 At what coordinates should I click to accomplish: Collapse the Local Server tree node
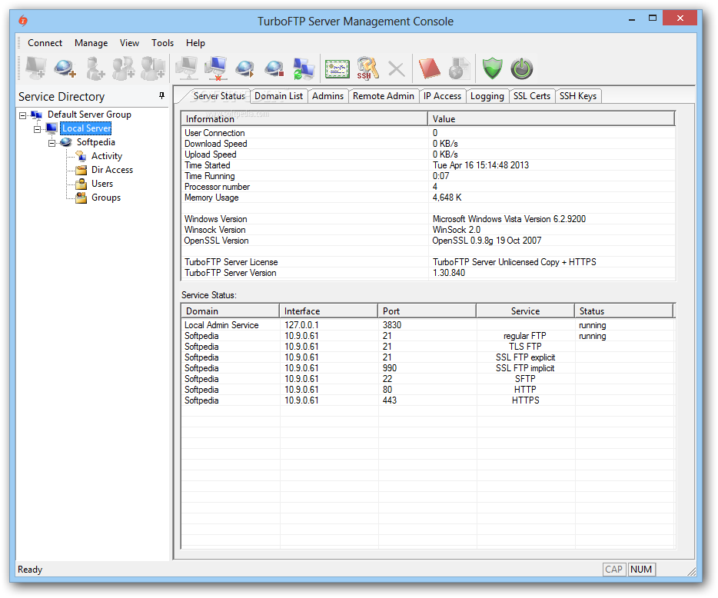pos(37,129)
